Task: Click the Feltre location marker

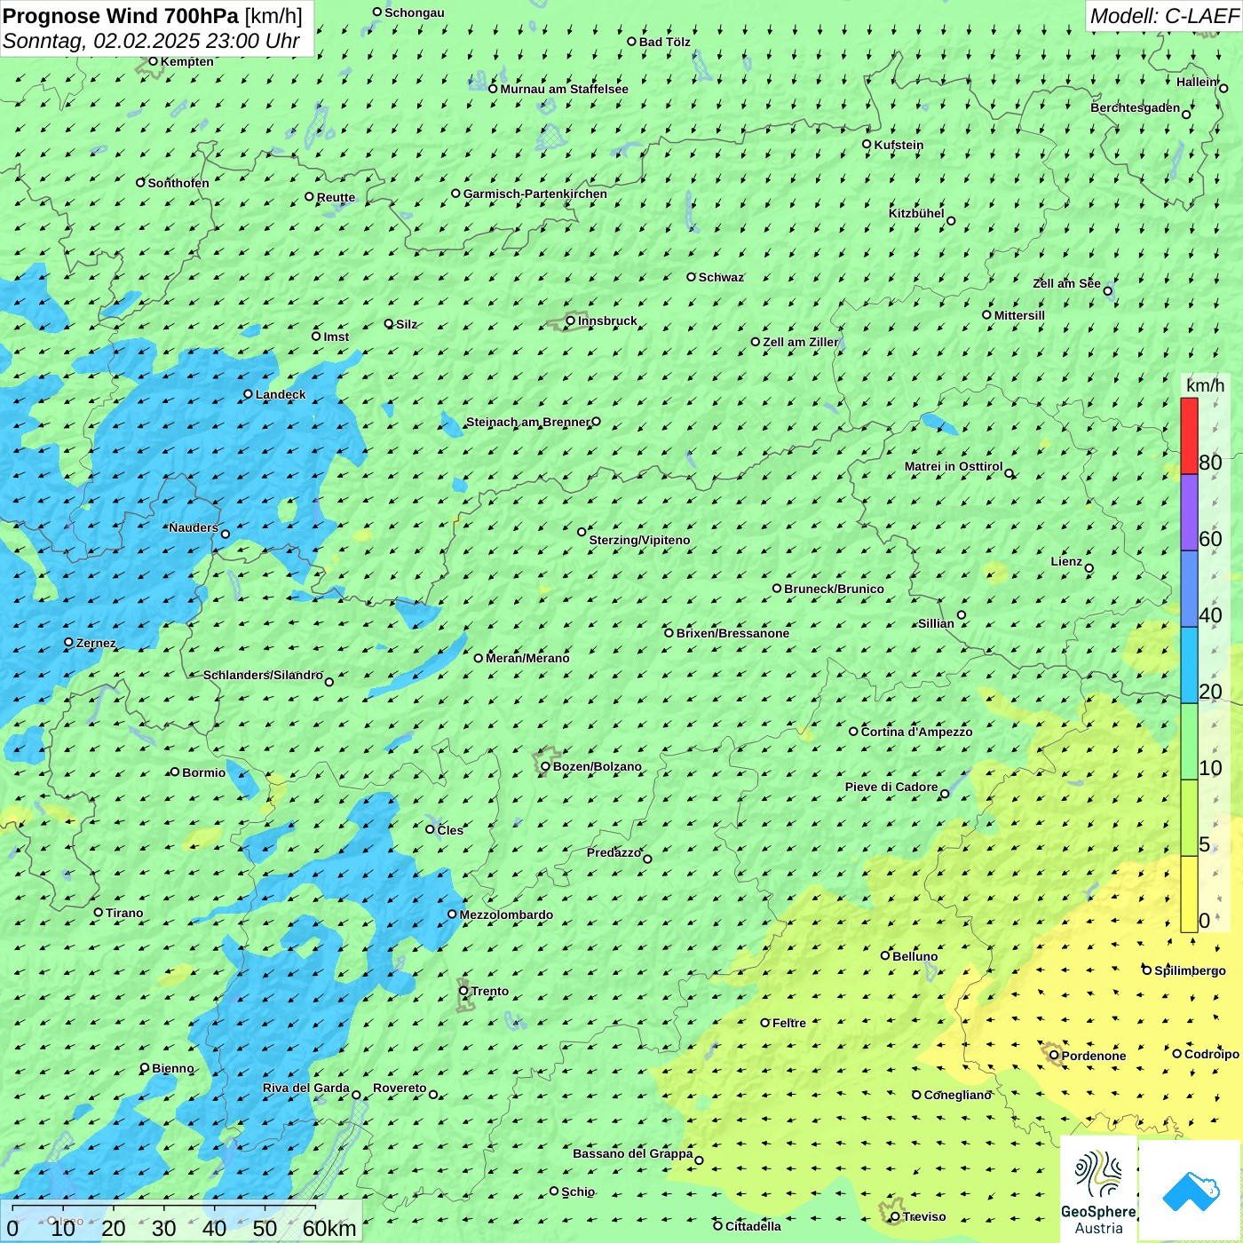Action: pos(765,1023)
